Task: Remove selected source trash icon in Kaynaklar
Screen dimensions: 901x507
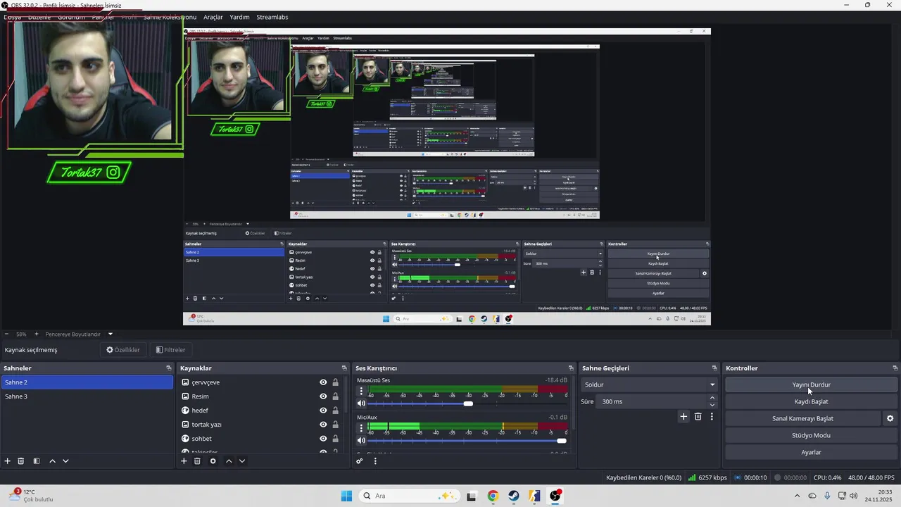Action: 197,461
